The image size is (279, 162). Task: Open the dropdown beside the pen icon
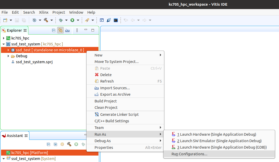point(93,20)
